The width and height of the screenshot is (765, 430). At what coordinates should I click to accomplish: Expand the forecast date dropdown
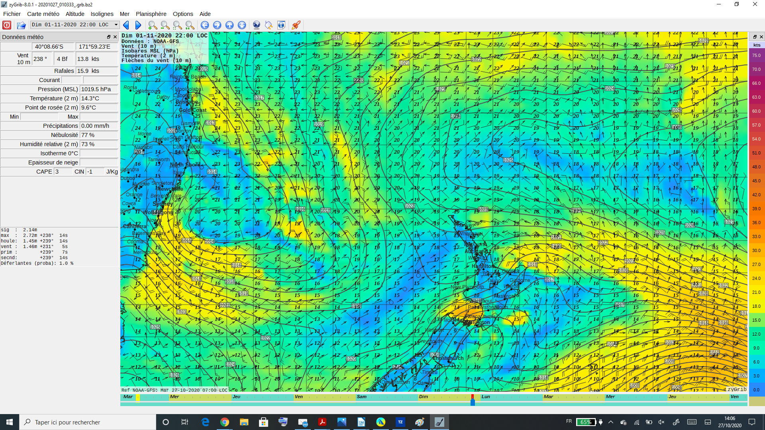tap(116, 25)
